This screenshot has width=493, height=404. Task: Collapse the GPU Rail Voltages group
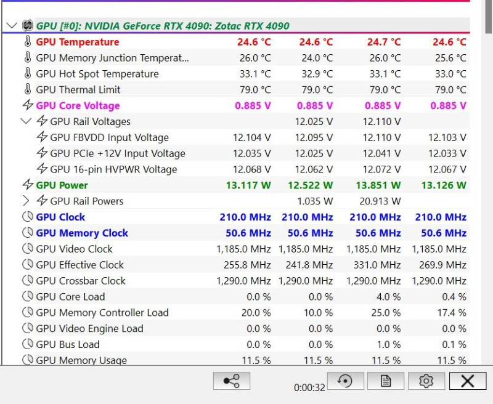point(26,121)
